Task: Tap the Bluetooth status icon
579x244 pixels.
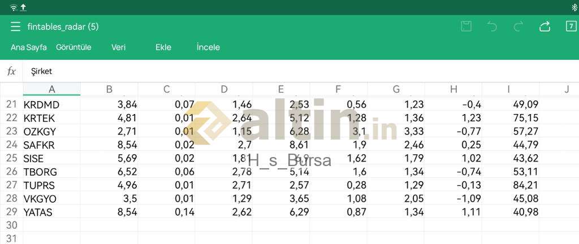Action: [x=574, y=7]
